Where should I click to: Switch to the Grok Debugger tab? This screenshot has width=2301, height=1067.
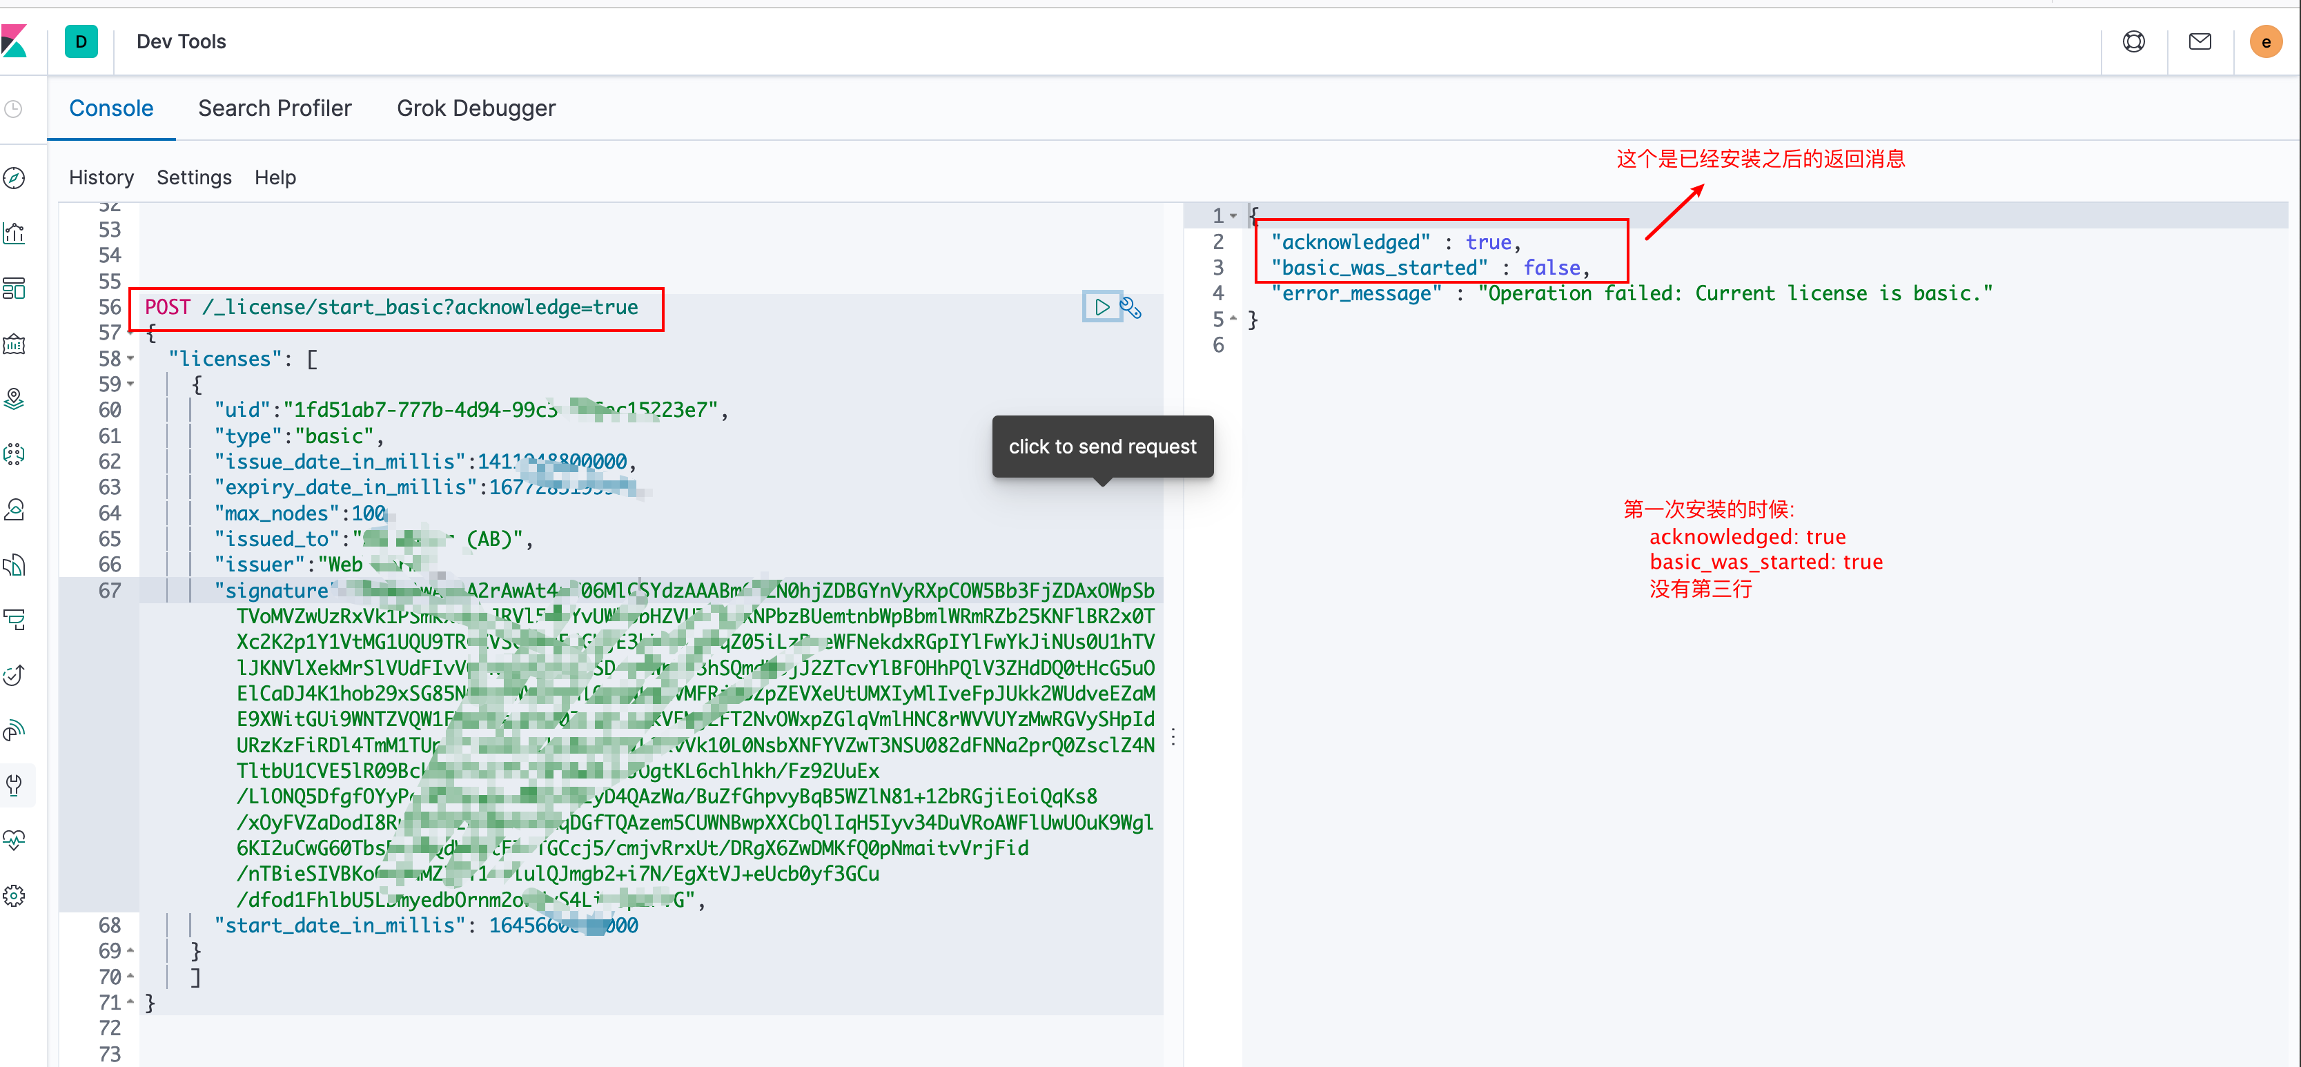(x=476, y=108)
